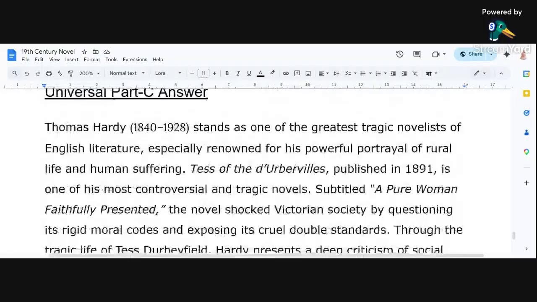Viewport: 537px width, 302px height.
Task: Open the bulleted list dropdown arrow
Action: (x=370, y=73)
